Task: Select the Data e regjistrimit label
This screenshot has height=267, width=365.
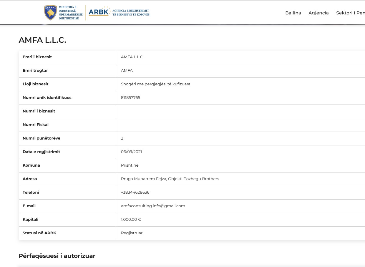Action: pyautogui.click(x=41, y=152)
